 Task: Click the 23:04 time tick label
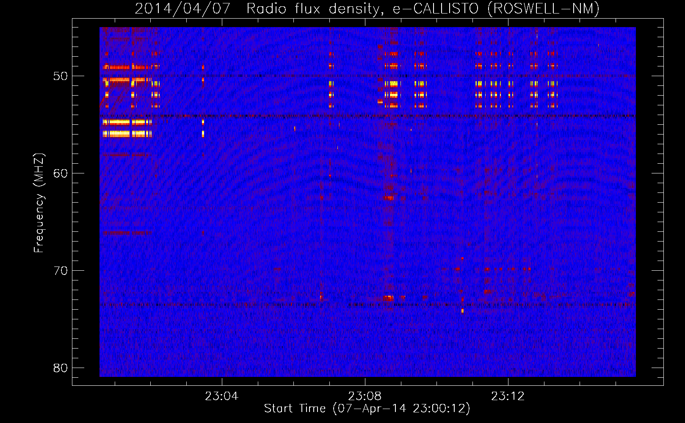[222, 396]
